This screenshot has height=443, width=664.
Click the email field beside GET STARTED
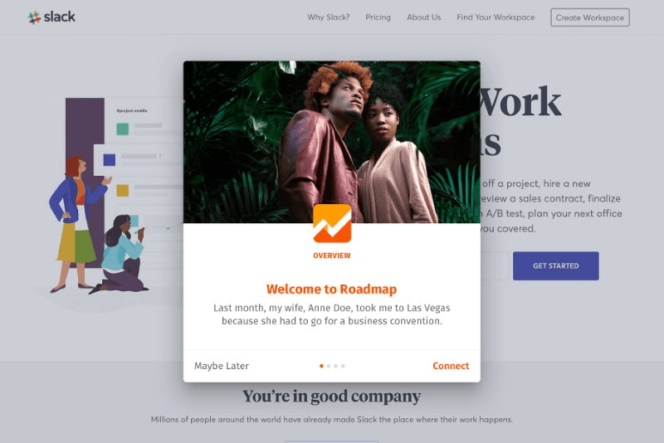point(494,265)
